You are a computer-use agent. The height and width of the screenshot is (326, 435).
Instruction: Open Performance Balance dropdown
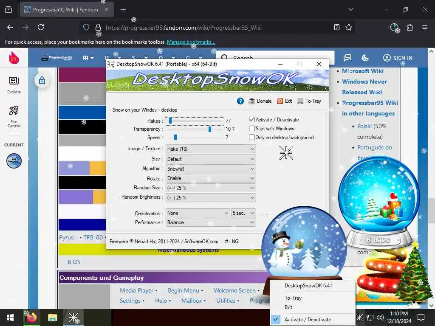(x=211, y=222)
